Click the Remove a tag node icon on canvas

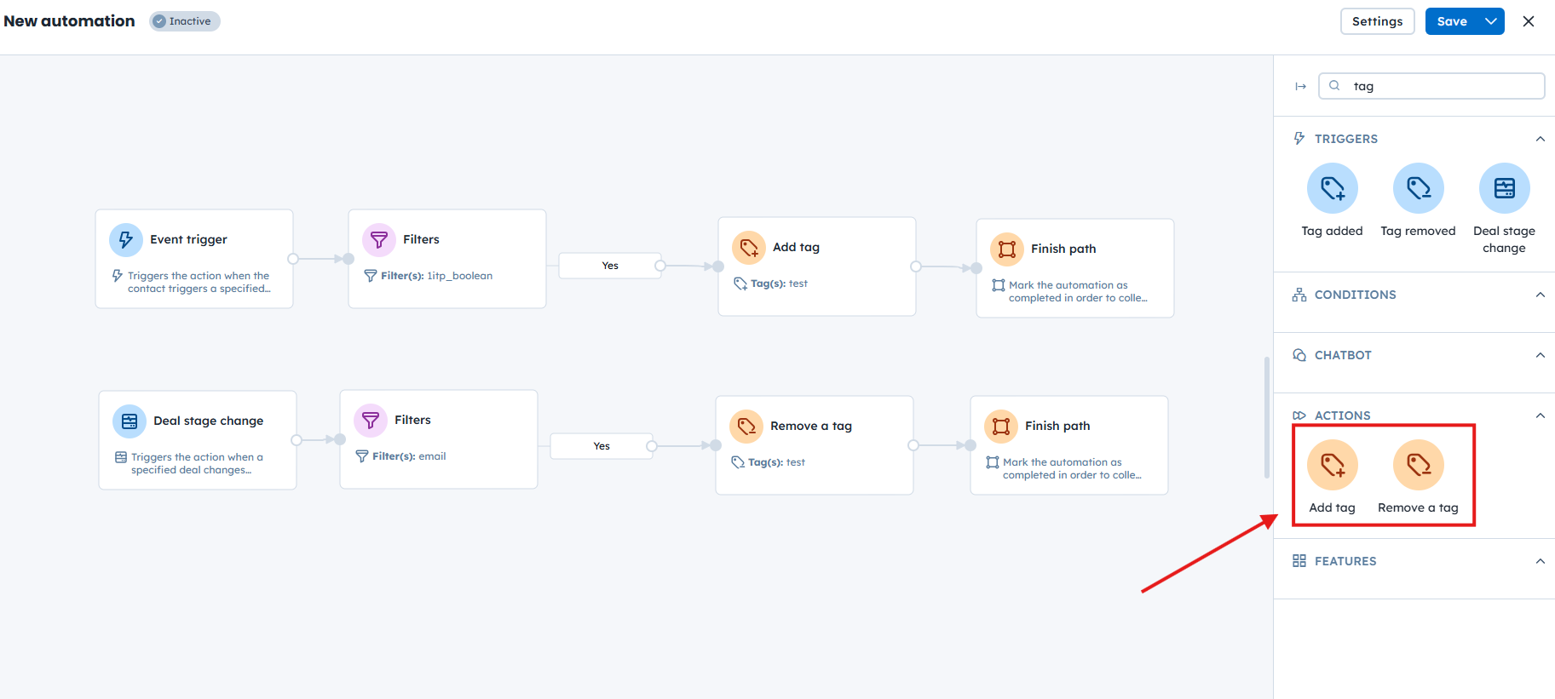click(x=746, y=427)
